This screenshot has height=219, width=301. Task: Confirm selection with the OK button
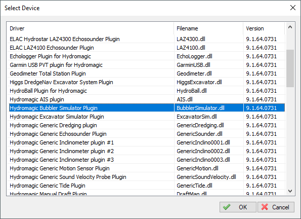tap(238, 207)
